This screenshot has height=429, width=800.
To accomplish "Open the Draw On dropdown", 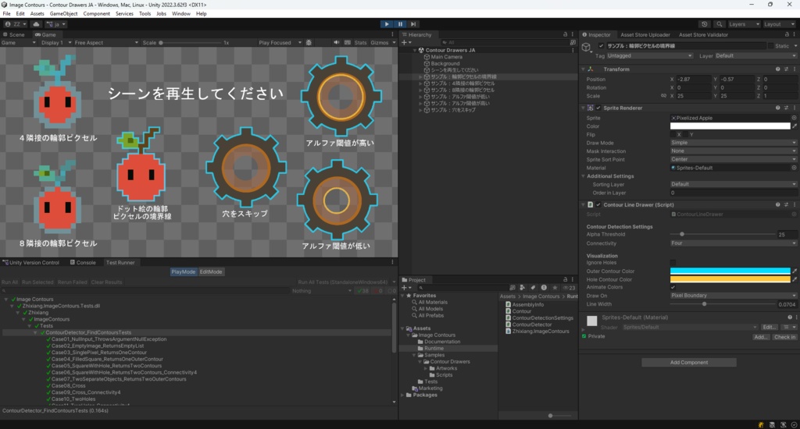I will click(733, 296).
